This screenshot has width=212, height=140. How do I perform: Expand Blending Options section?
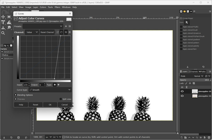16,95
